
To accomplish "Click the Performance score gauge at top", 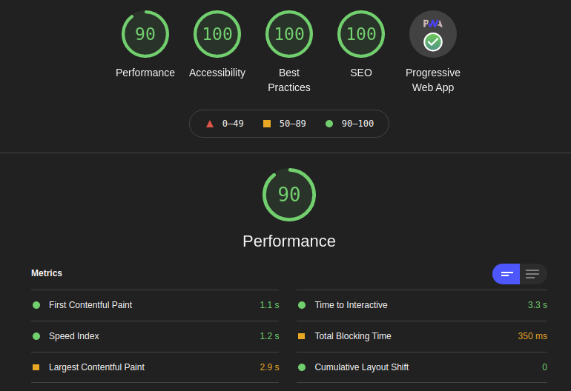I will (145, 34).
